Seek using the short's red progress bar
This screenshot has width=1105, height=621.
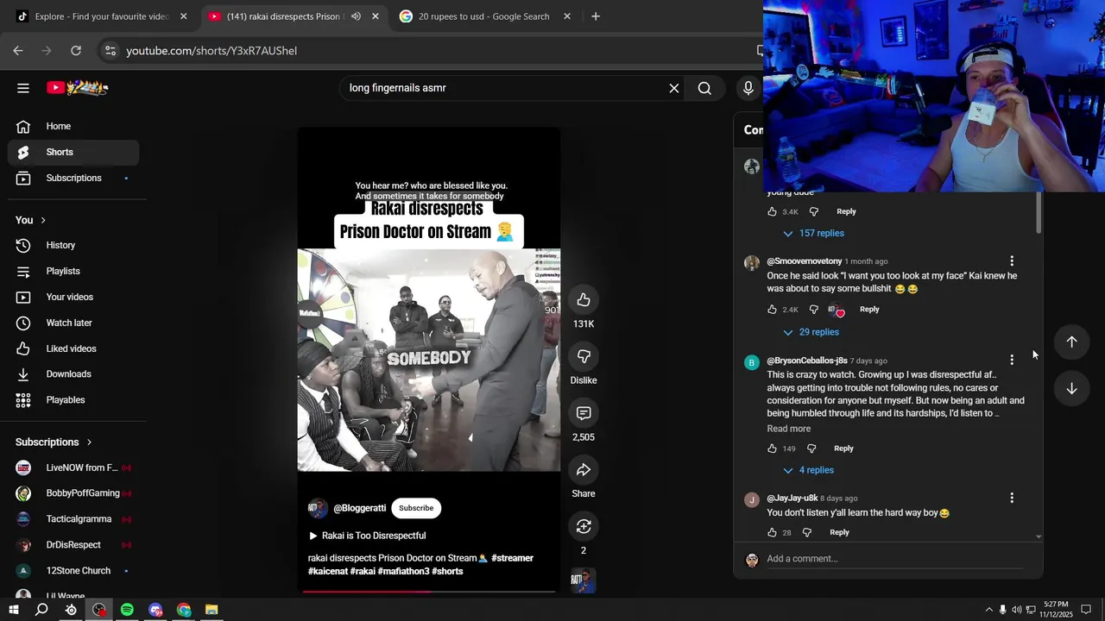[429, 592]
